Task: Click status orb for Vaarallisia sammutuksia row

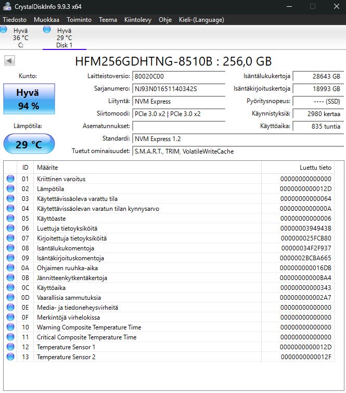Action: click(10, 298)
